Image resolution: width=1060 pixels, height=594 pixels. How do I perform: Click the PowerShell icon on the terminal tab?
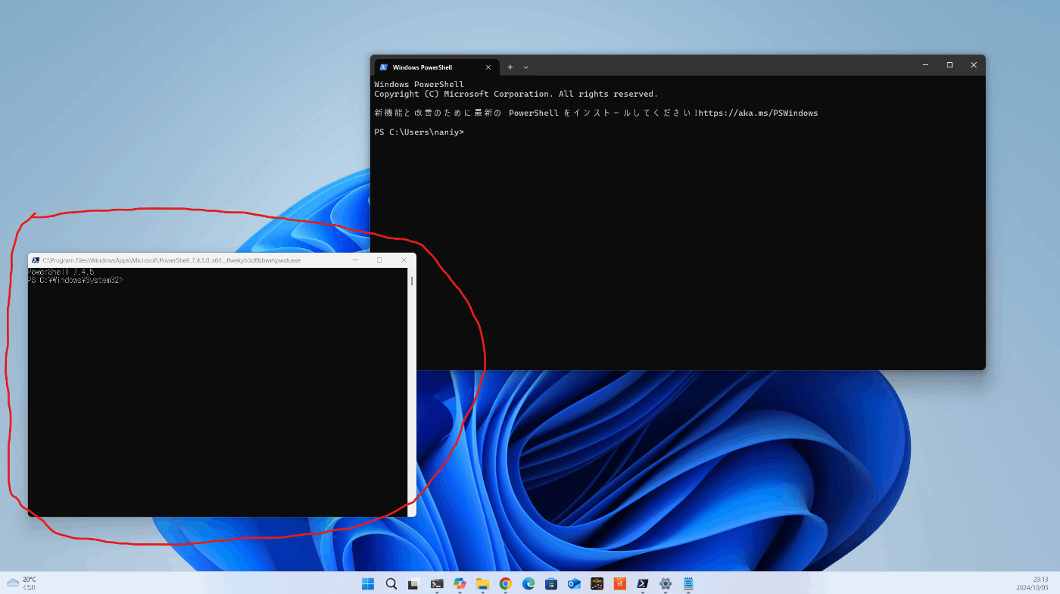[x=384, y=67]
